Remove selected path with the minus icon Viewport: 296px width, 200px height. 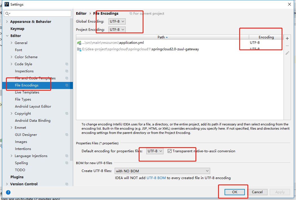pyautogui.click(x=287, y=45)
